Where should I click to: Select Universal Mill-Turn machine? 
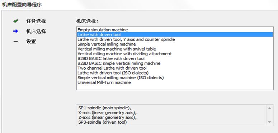(175, 82)
